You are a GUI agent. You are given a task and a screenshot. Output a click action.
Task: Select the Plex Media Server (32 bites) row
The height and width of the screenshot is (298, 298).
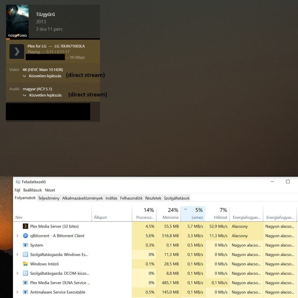[x=155, y=226]
